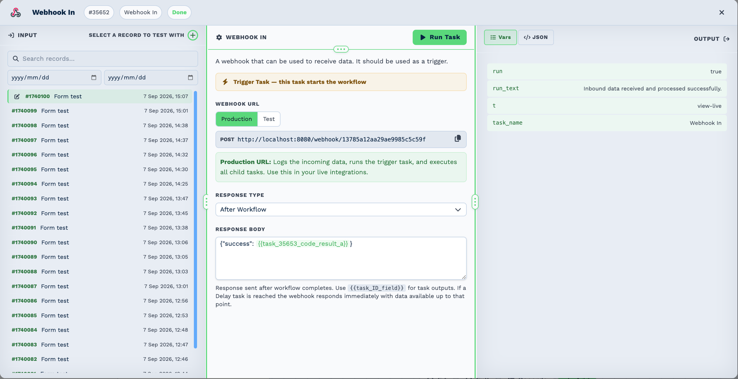Click the run_text output variable row
Viewport: 738px width, 379px height.
(x=607, y=88)
